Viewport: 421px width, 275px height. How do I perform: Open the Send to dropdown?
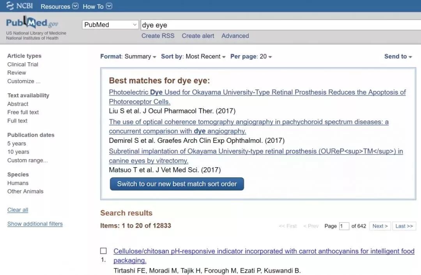point(398,56)
